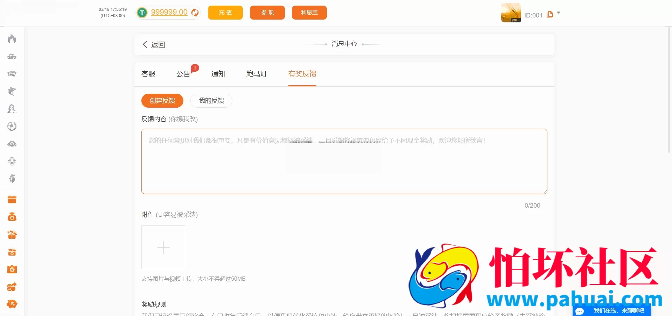Open the orange gift box icon
Image resolution: width=672 pixels, height=316 pixels.
[x=12, y=200]
